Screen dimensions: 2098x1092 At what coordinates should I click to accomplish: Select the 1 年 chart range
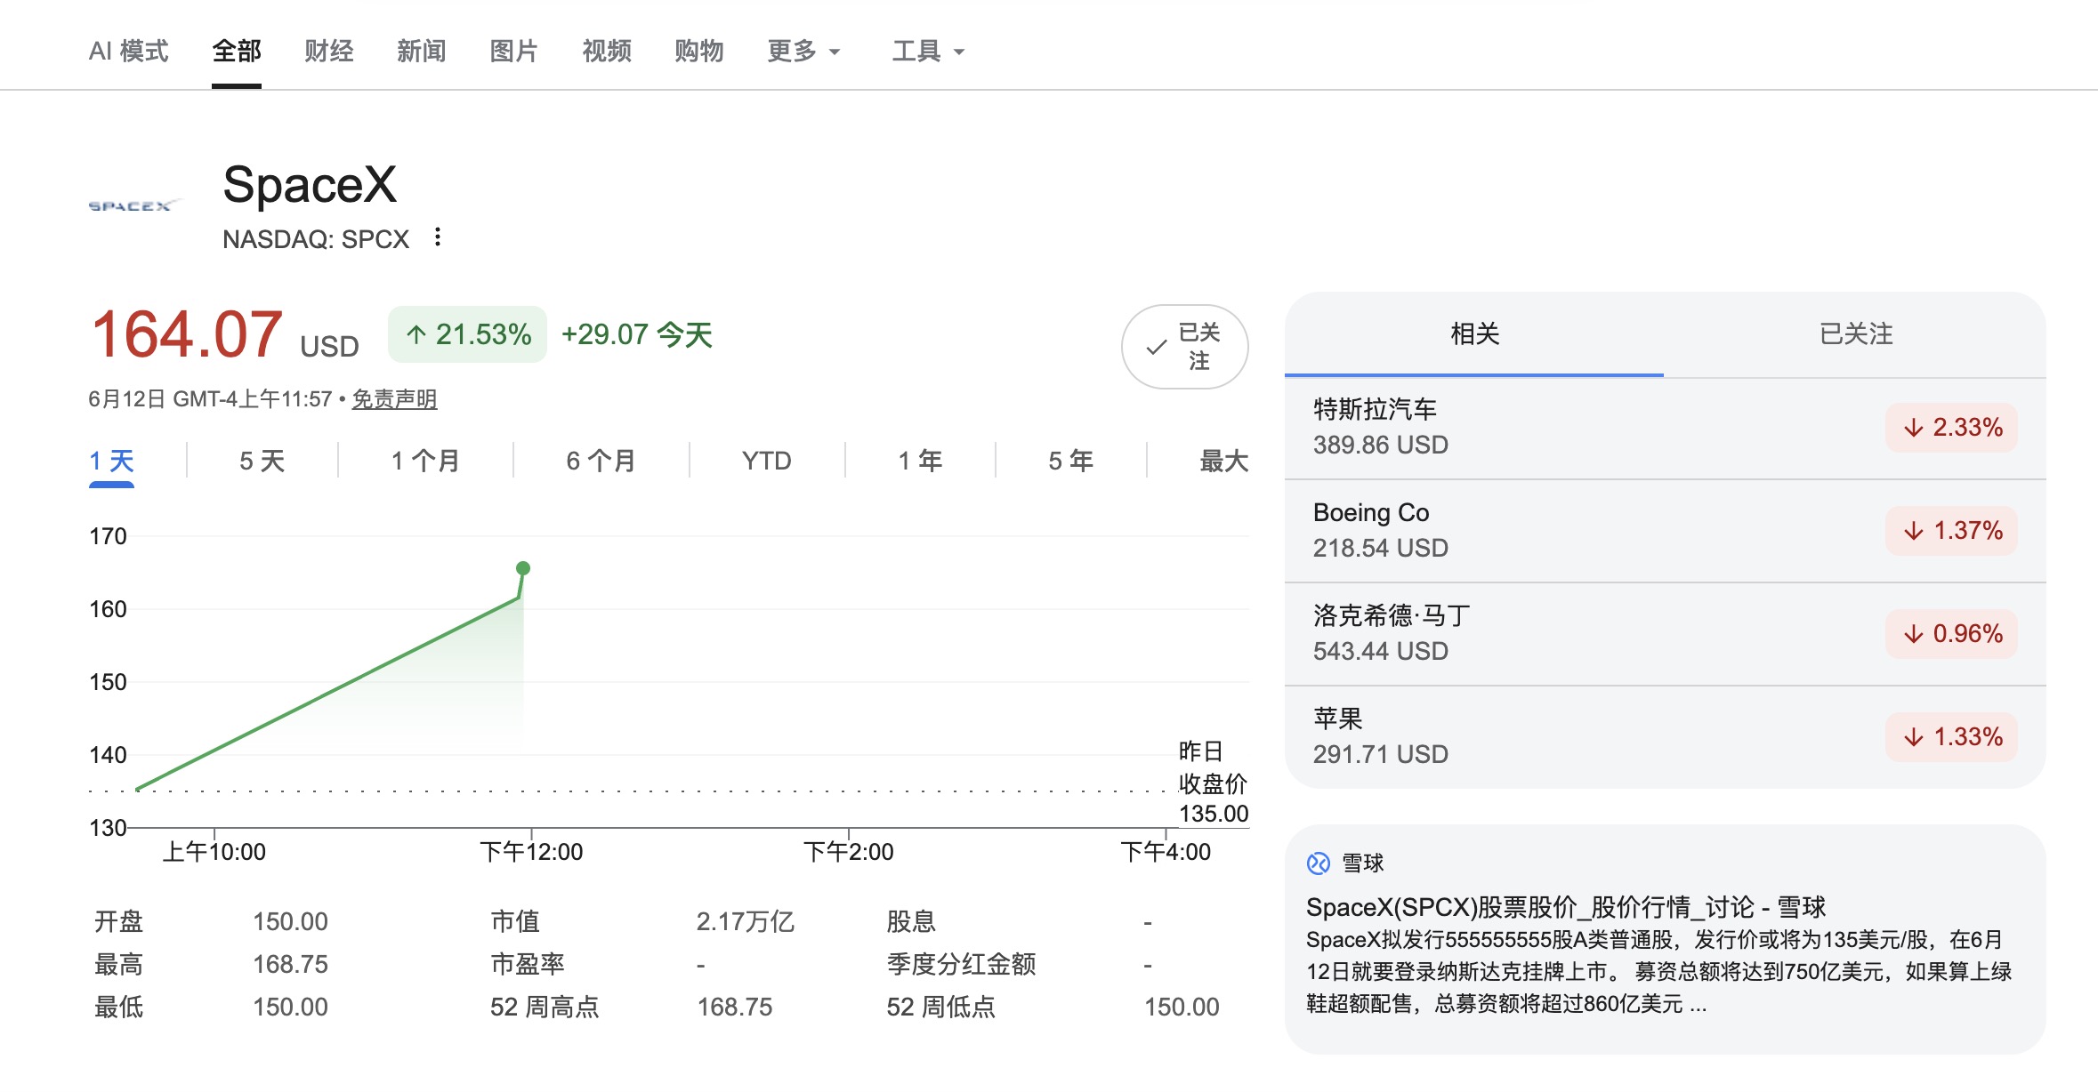(920, 462)
